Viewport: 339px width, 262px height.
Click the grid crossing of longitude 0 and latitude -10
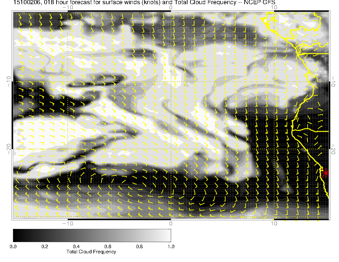pos(171,82)
